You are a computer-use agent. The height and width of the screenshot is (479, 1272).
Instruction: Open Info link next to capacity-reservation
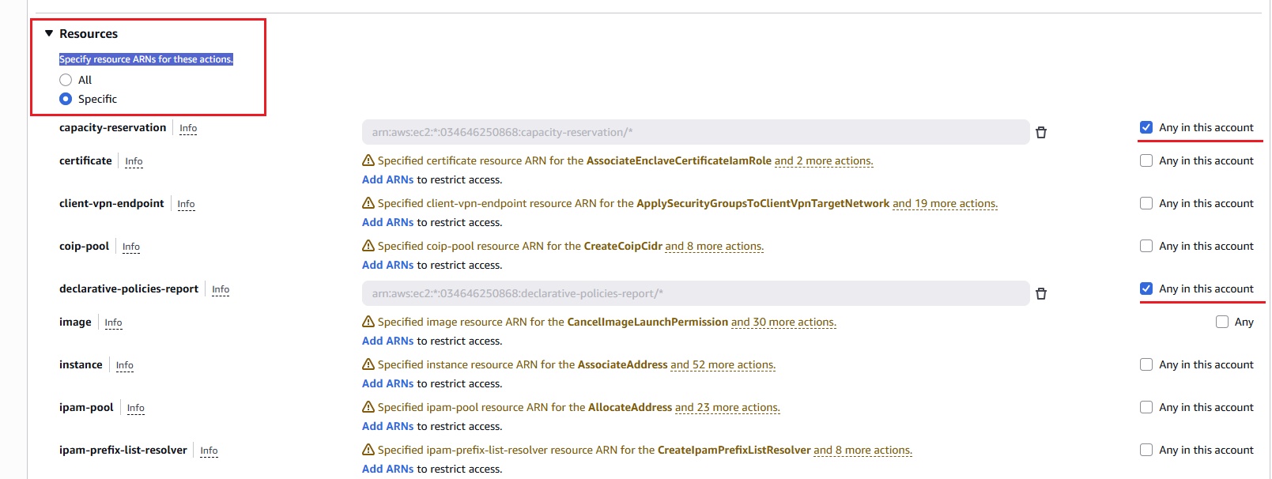tap(188, 128)
